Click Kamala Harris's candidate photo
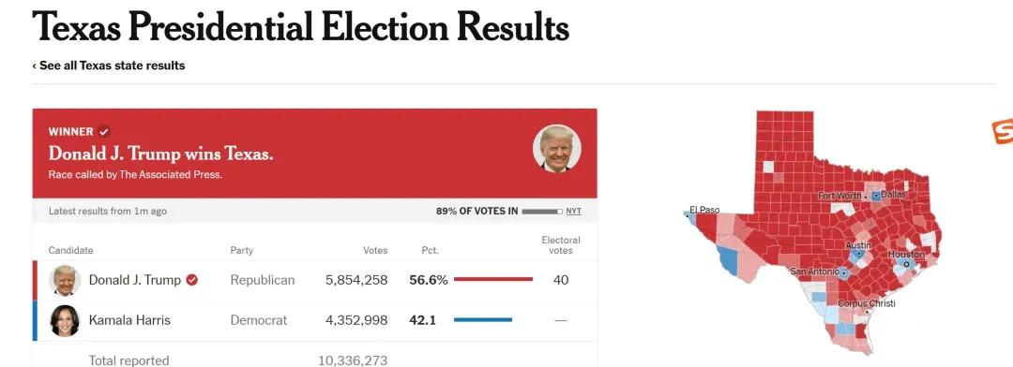 65,320
